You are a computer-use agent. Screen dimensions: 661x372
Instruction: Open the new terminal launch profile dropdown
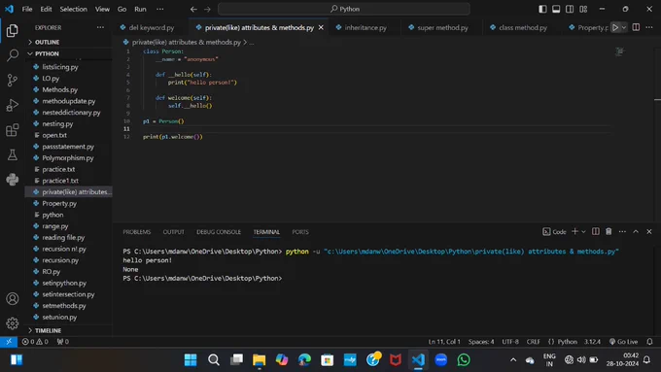coord(584,231)
